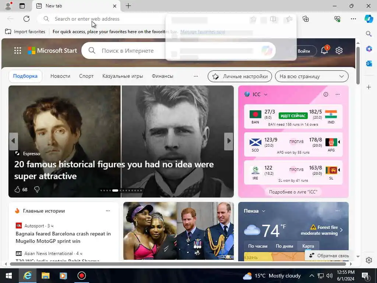This screenshot has width=377, height=283.
Task: Open the Copilot sidebar icon
Action: coord(369,19)
